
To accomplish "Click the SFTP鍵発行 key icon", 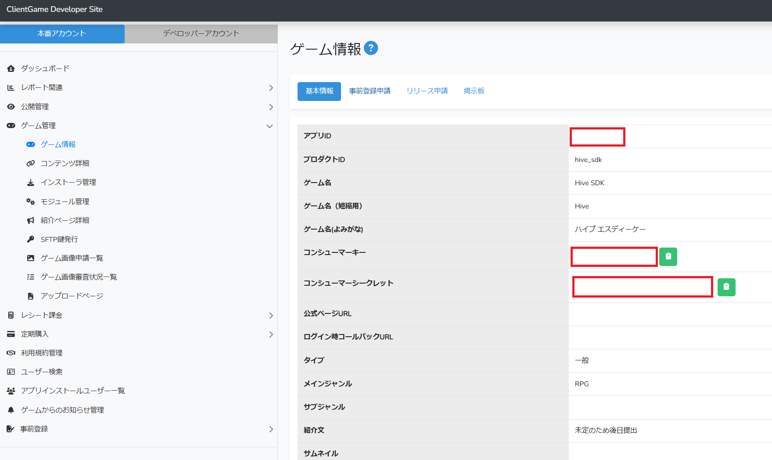I will [x=31, y=239].
